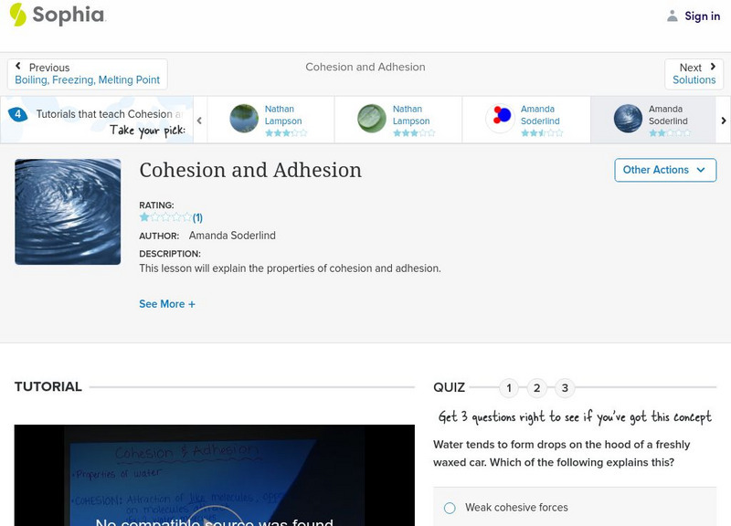Open the Other Actions dropdown
Image resolution: width=731 pixels, height=526 pixels.
click(665, 170)
